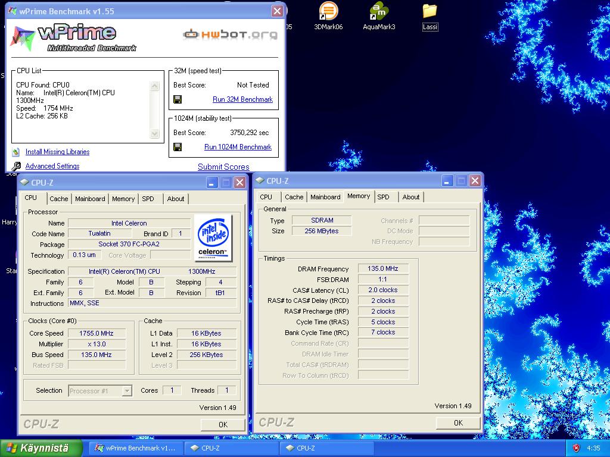Click the right CPU-Z title bar icon

[x=260, y=181]
